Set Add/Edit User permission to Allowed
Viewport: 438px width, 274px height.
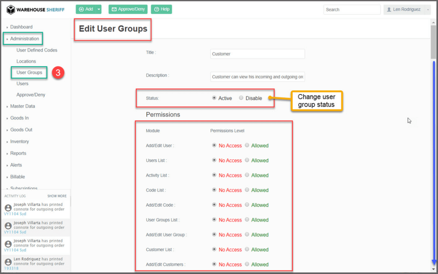tap(247, 146)
